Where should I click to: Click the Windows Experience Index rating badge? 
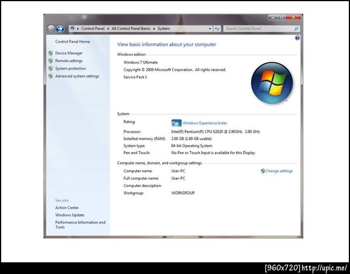click(x=176, y=123)
